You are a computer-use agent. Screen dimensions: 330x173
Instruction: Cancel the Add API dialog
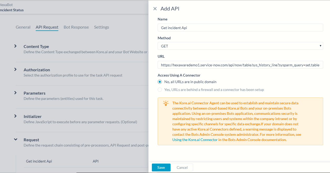pyautogui.click(x=182, y=167)
